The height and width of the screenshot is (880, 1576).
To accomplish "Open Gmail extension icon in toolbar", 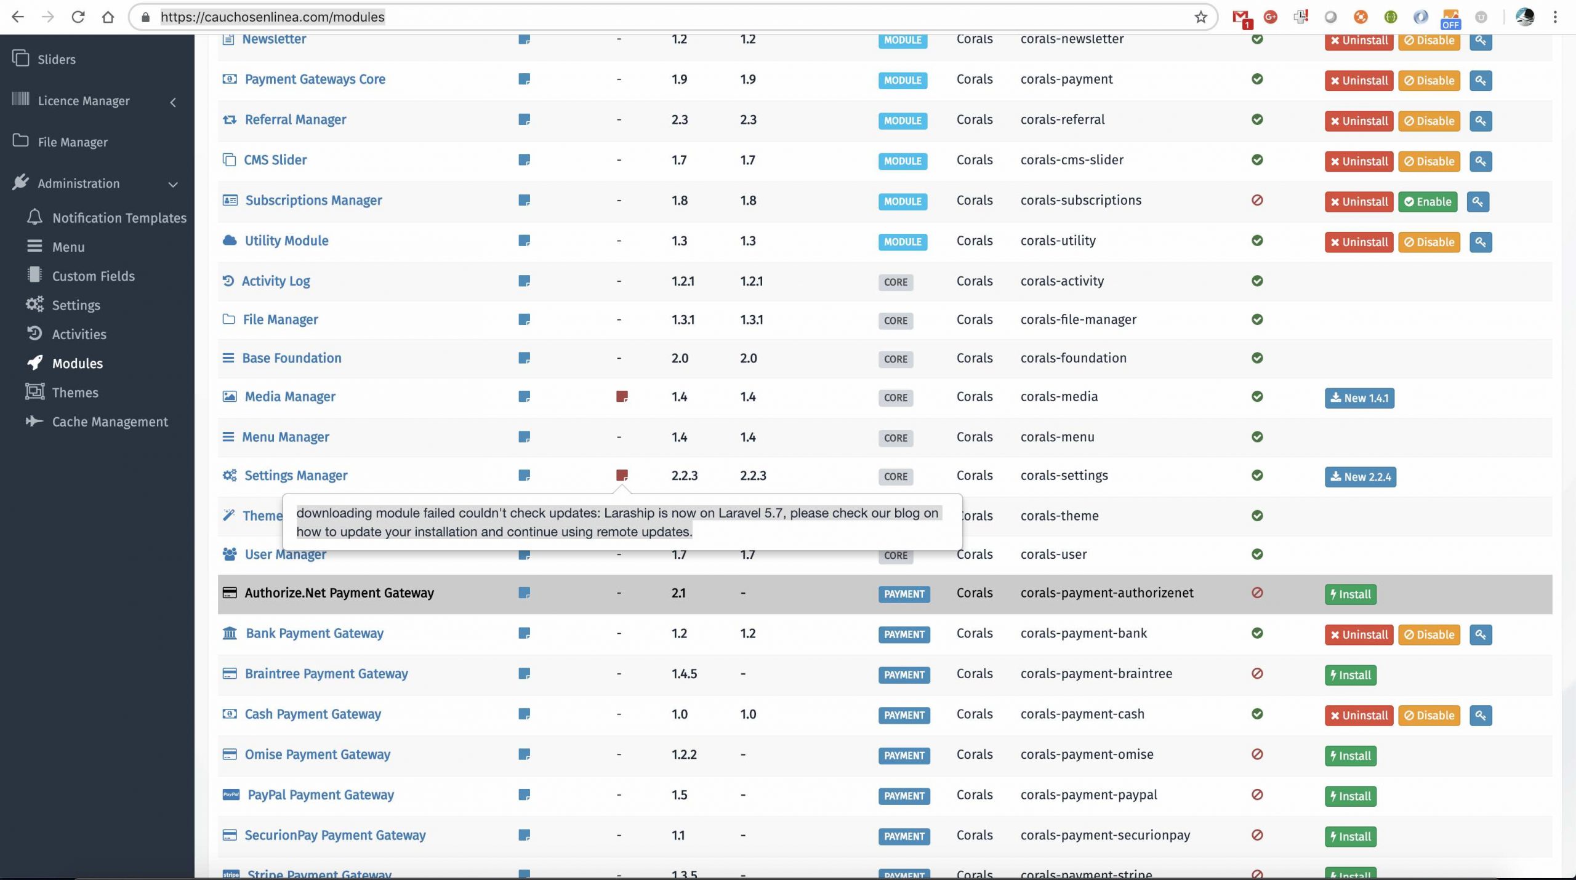I will (1241, 18).
